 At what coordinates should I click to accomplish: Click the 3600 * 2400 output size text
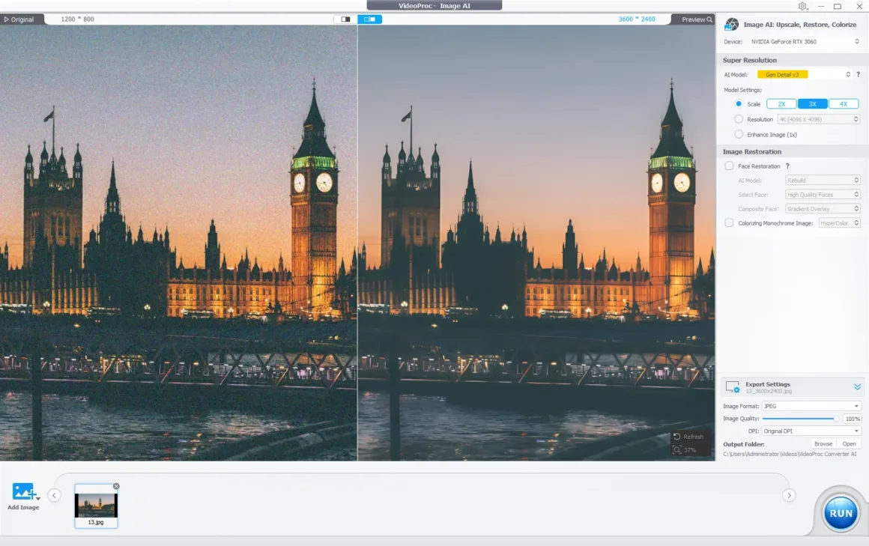coord(637,19)
